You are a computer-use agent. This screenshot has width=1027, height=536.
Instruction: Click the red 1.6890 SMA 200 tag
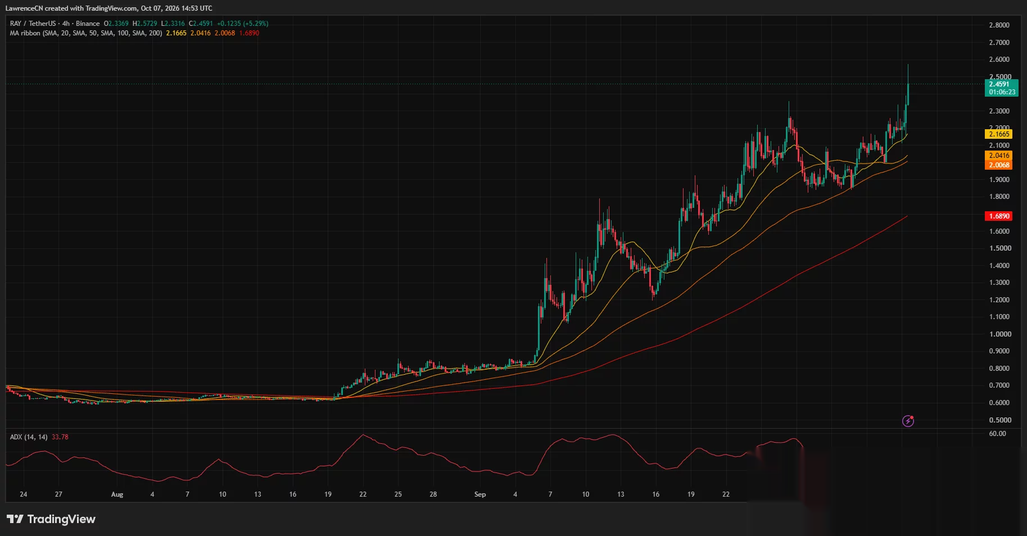999,216
